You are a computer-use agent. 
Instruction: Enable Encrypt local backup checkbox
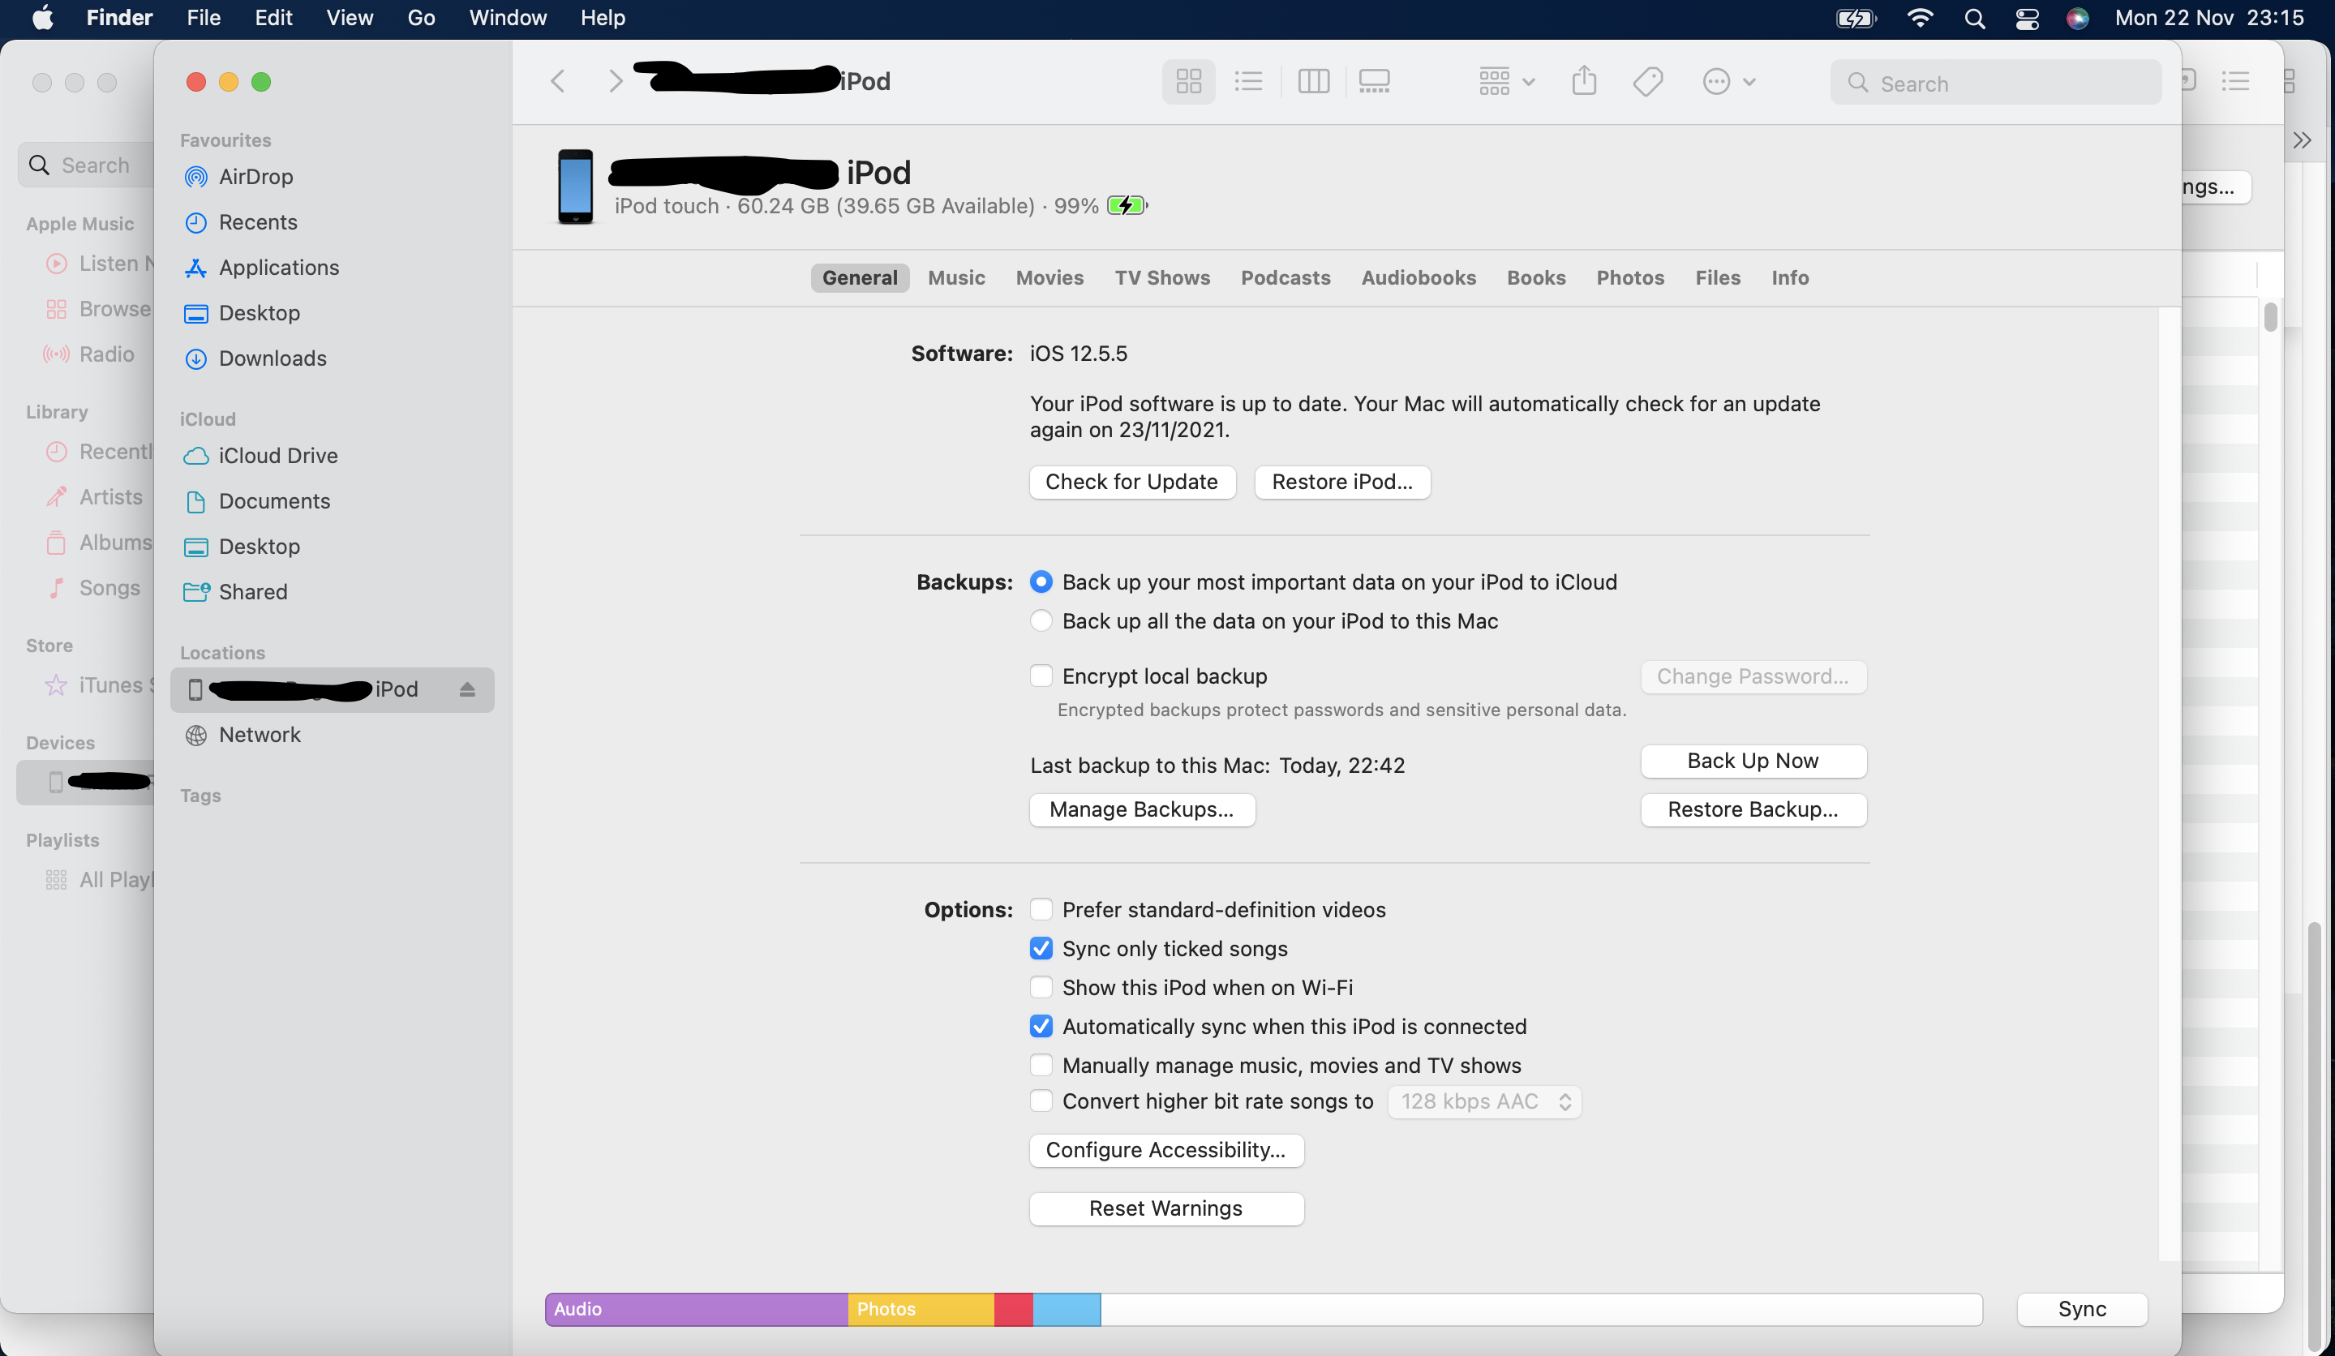coord(1041,676)
